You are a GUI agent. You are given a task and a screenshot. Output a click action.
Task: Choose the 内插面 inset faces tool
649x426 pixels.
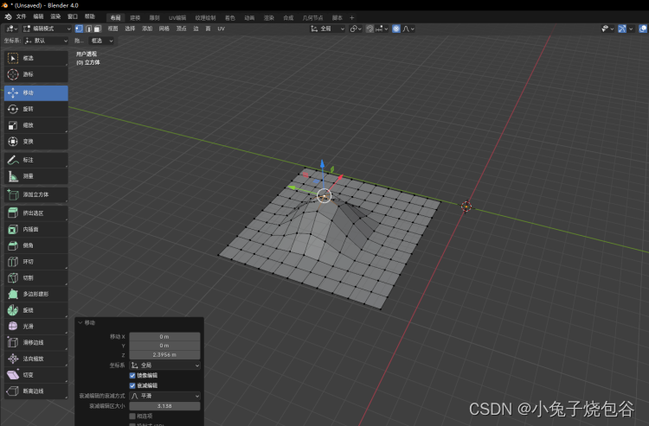tap(36, 229)
